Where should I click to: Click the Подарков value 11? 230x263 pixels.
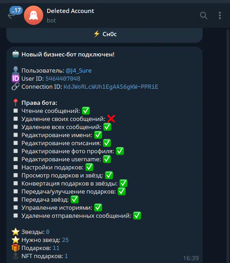(56, 248)
